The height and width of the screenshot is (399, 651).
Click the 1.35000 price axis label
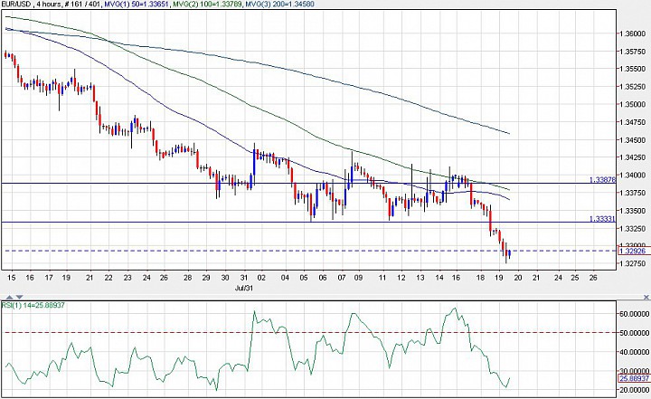tap(632, 104)
